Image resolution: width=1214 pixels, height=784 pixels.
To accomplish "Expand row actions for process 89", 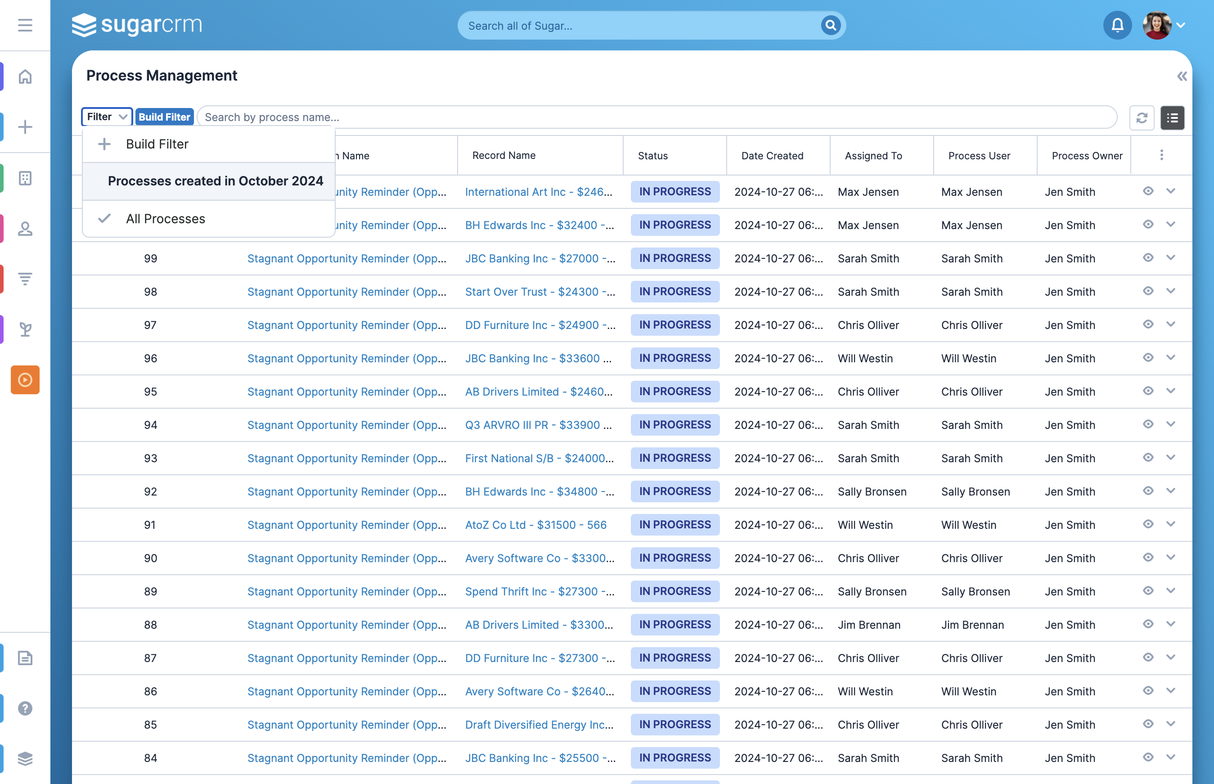I will coord(1171,590).
